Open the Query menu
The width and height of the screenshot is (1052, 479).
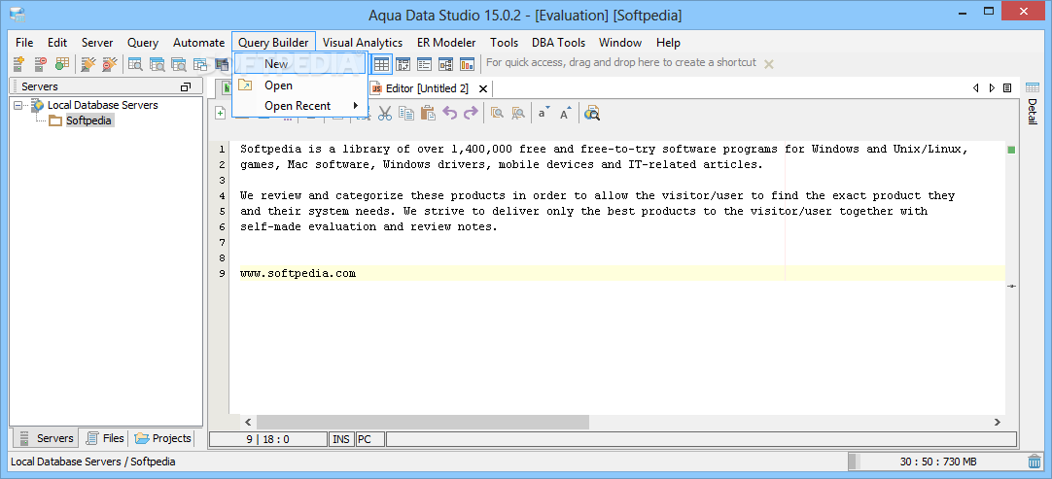coord(143,43)
